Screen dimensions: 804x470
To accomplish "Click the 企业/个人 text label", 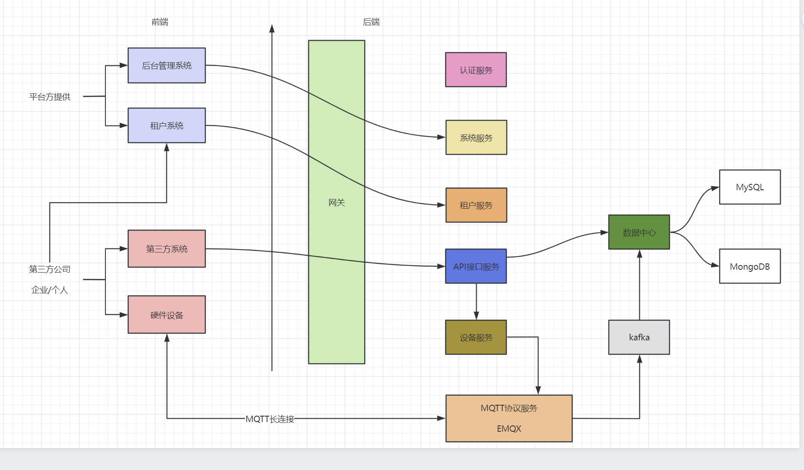I will 50,290.
